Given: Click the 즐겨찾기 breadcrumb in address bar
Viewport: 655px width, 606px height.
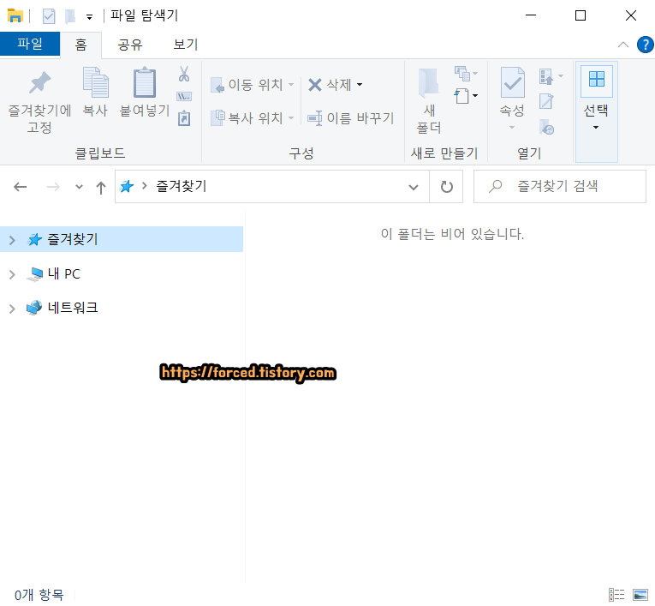Looking at the screenshot, I should [x=182, y=186].
